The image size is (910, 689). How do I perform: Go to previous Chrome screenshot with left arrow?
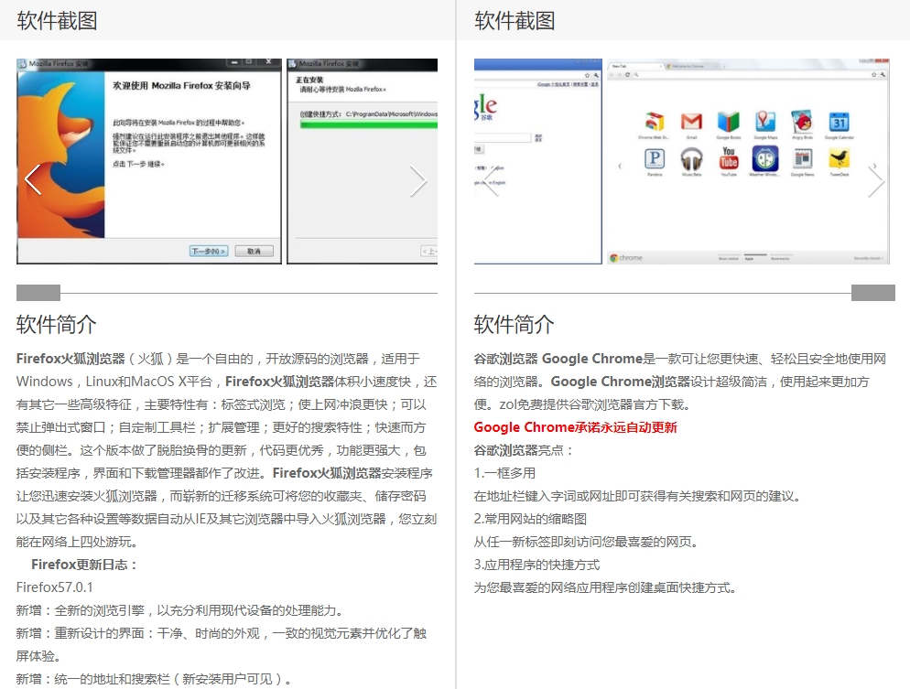491,181
